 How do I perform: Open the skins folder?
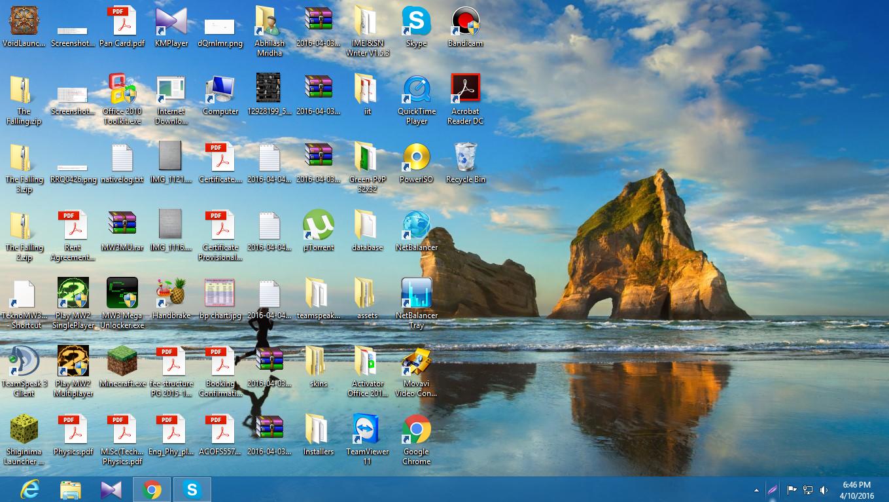click(319, 367)
